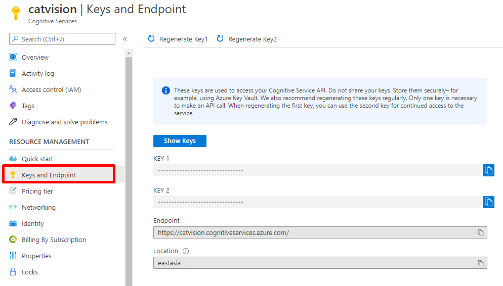Copy the Location value using its icon
The image size is (503, 286).
click(480, 263)
